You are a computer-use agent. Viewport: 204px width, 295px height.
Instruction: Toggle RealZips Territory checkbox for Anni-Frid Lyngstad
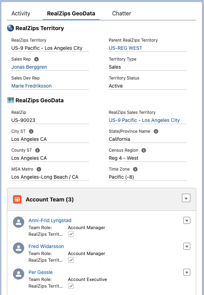[x=71, y=234]
